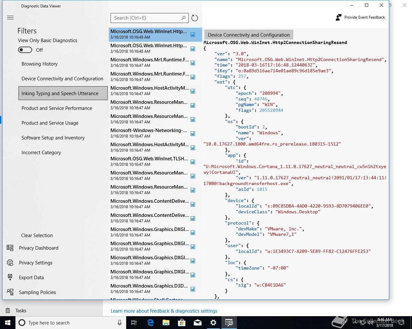Viewport: 412px width, 329px height.
Task: Click chart icon for Microsoft-Windows-Networking event
Action: (193, 134)
